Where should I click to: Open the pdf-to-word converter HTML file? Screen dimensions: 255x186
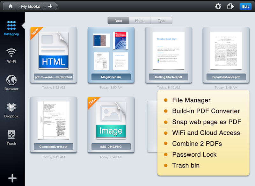click(x=54, y=55)
